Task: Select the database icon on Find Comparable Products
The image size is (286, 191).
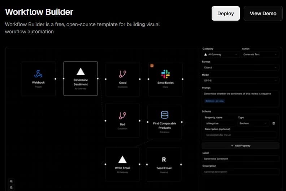Action: tap(165, 115)
